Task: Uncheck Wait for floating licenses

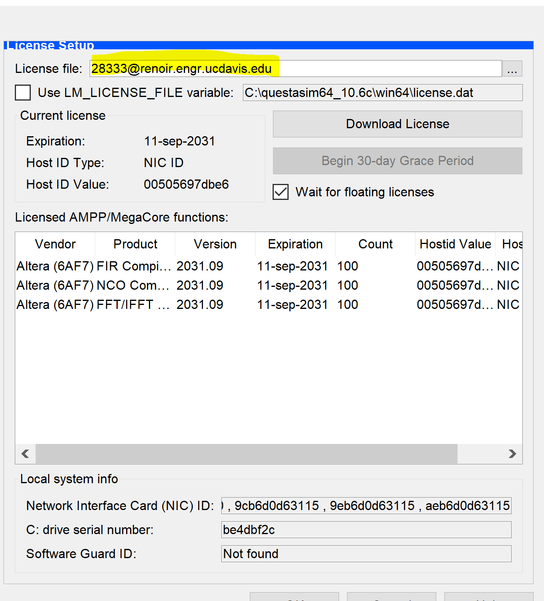Action: [281, 192]
